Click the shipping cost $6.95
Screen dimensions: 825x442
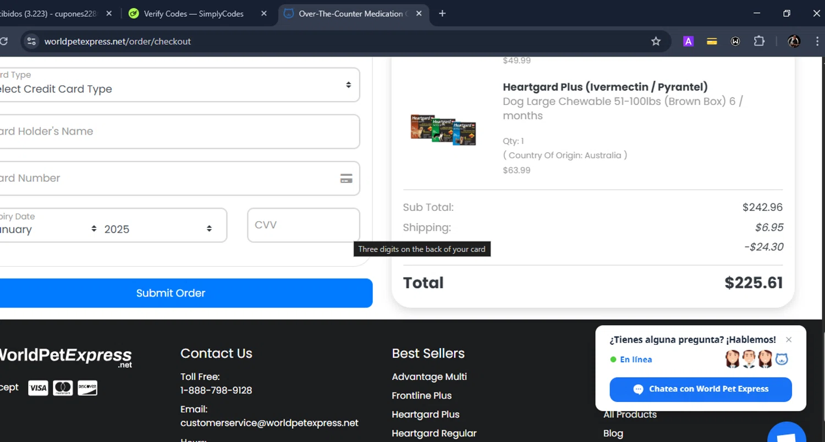point(769,227)
